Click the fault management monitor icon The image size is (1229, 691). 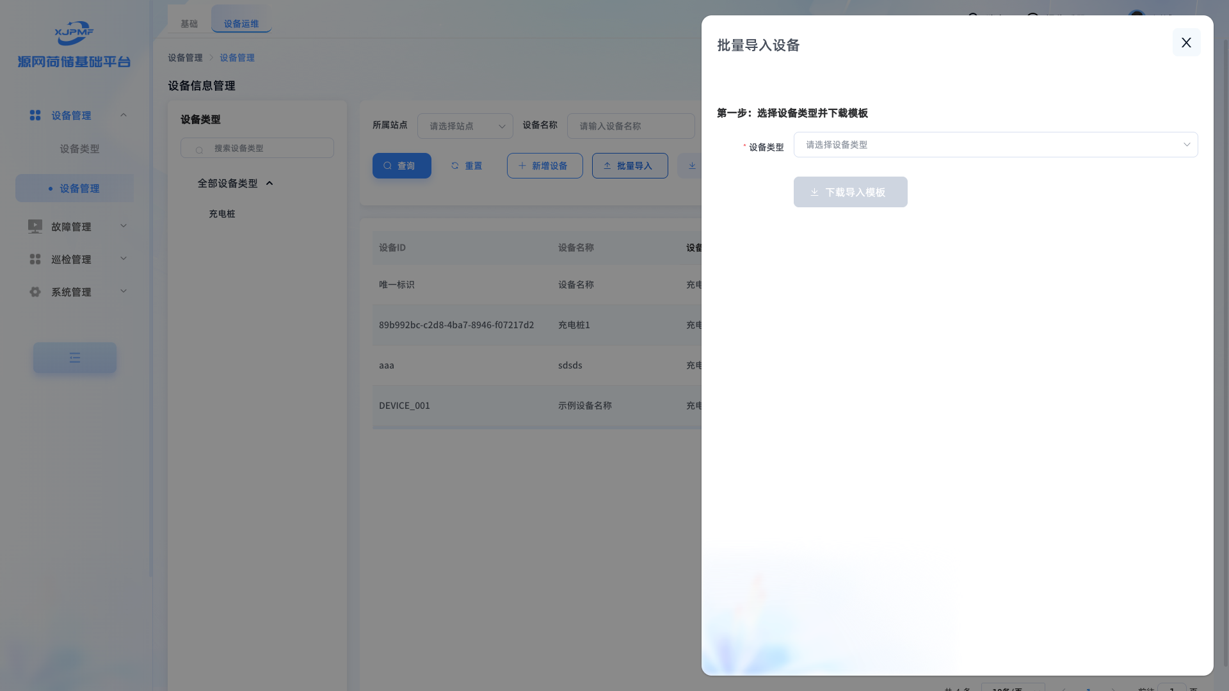pos(35,226)
